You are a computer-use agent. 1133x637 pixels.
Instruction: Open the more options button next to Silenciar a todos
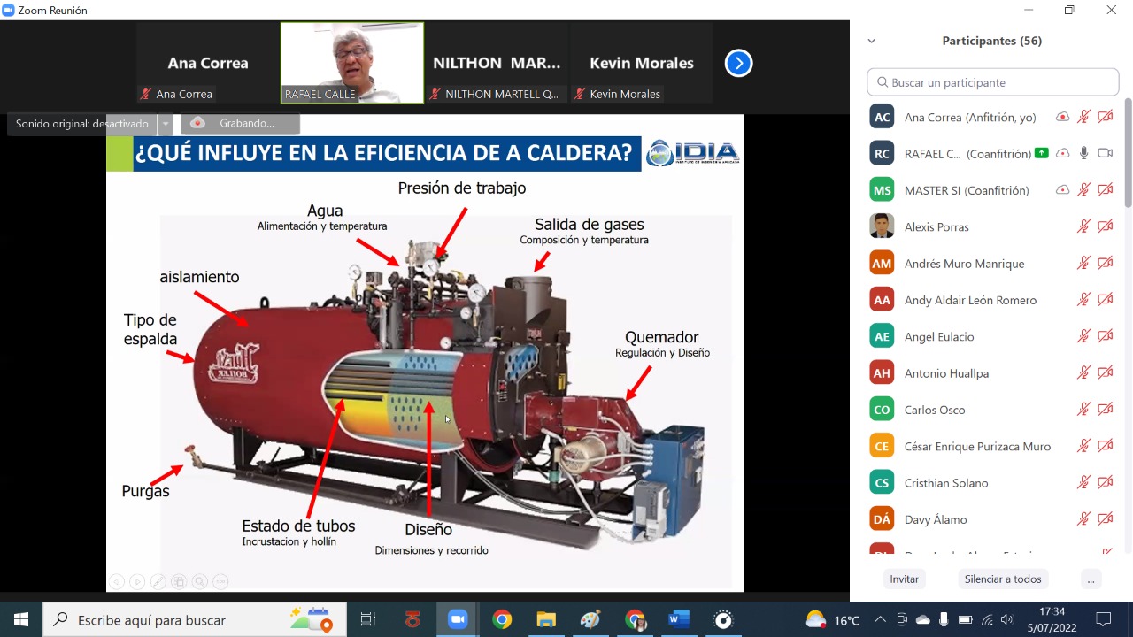pos(1091,579)
